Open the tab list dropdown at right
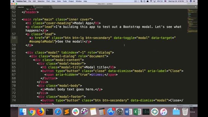The height and width of the screenshot is (117, 208). tap(196, 7)
